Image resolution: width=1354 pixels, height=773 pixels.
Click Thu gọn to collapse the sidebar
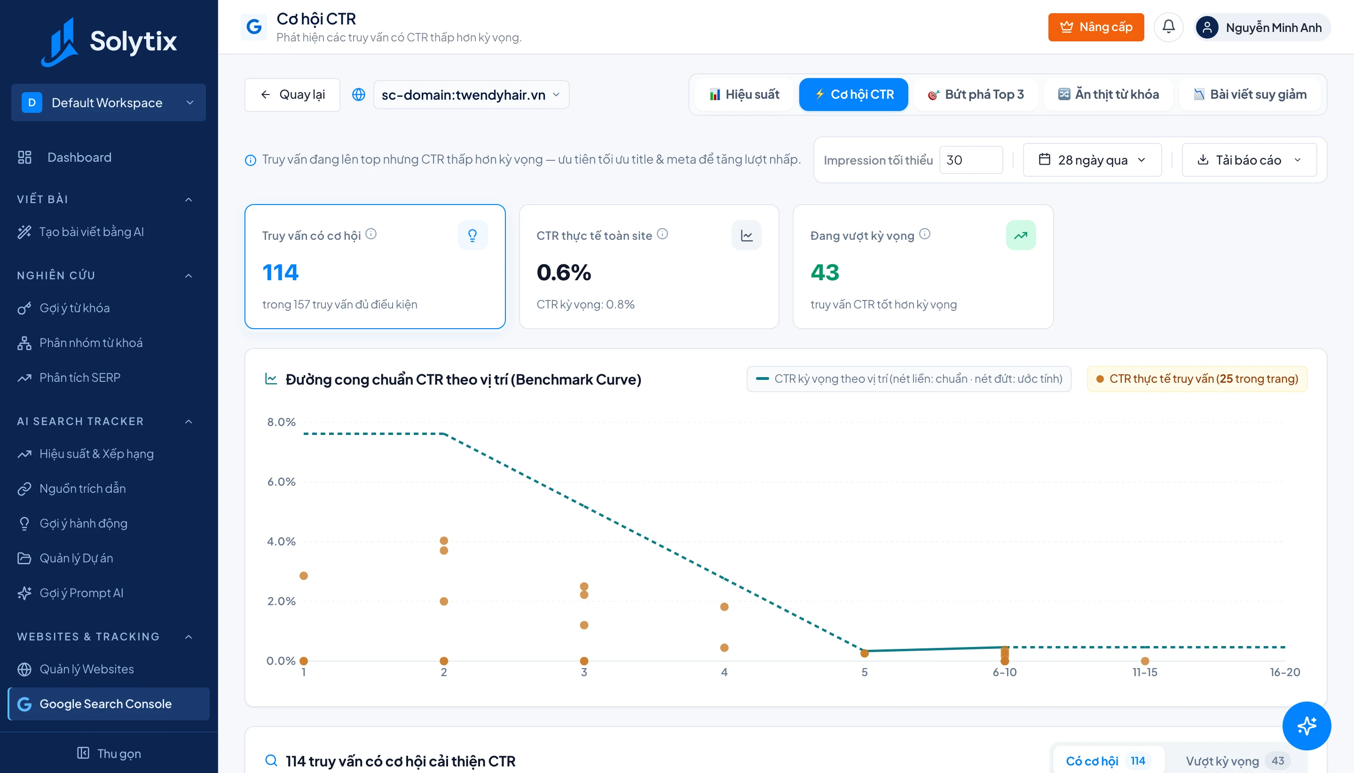pos(109,753)
